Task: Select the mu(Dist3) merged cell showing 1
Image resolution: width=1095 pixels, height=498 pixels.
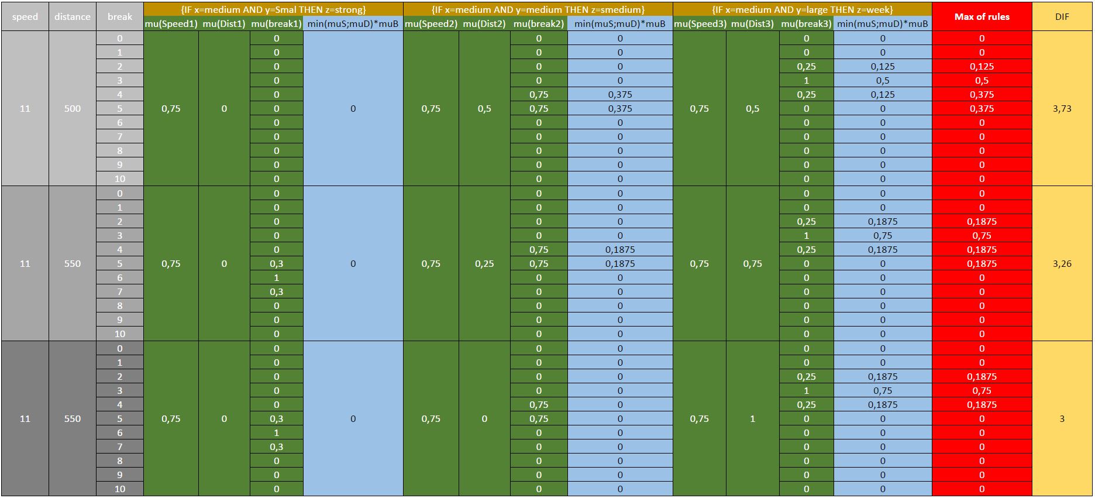Action: click(x=752, y=418)
